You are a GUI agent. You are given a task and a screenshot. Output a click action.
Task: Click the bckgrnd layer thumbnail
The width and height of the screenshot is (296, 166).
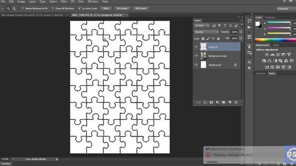(x=203, y=47)
